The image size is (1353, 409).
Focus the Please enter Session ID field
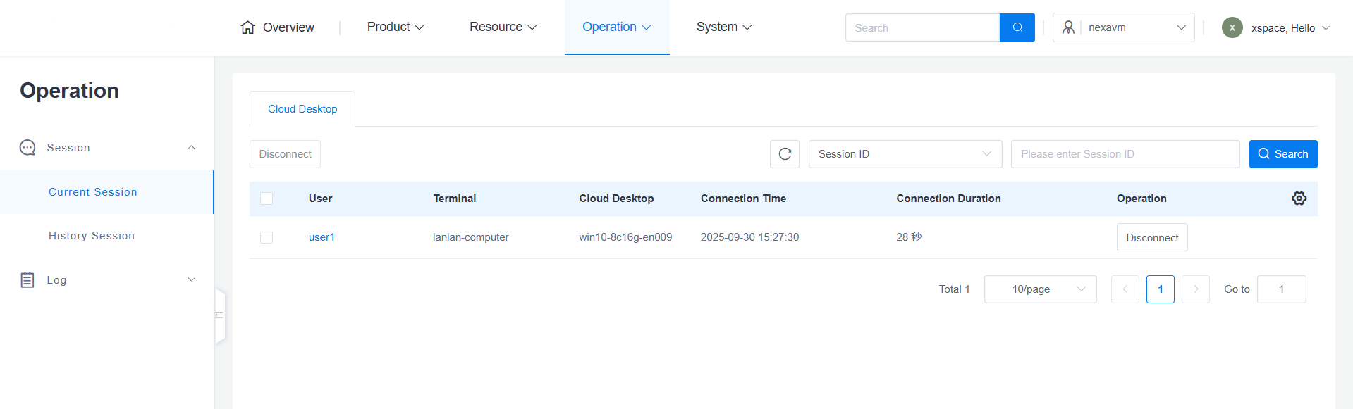pos(1125,154)
